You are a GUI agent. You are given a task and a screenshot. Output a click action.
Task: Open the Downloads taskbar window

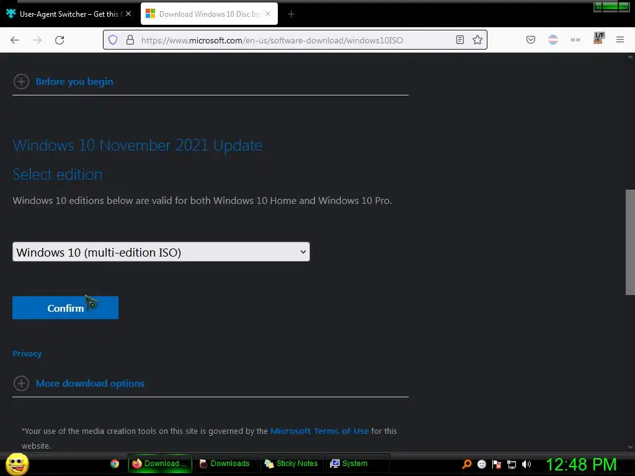tap(225, 464)
